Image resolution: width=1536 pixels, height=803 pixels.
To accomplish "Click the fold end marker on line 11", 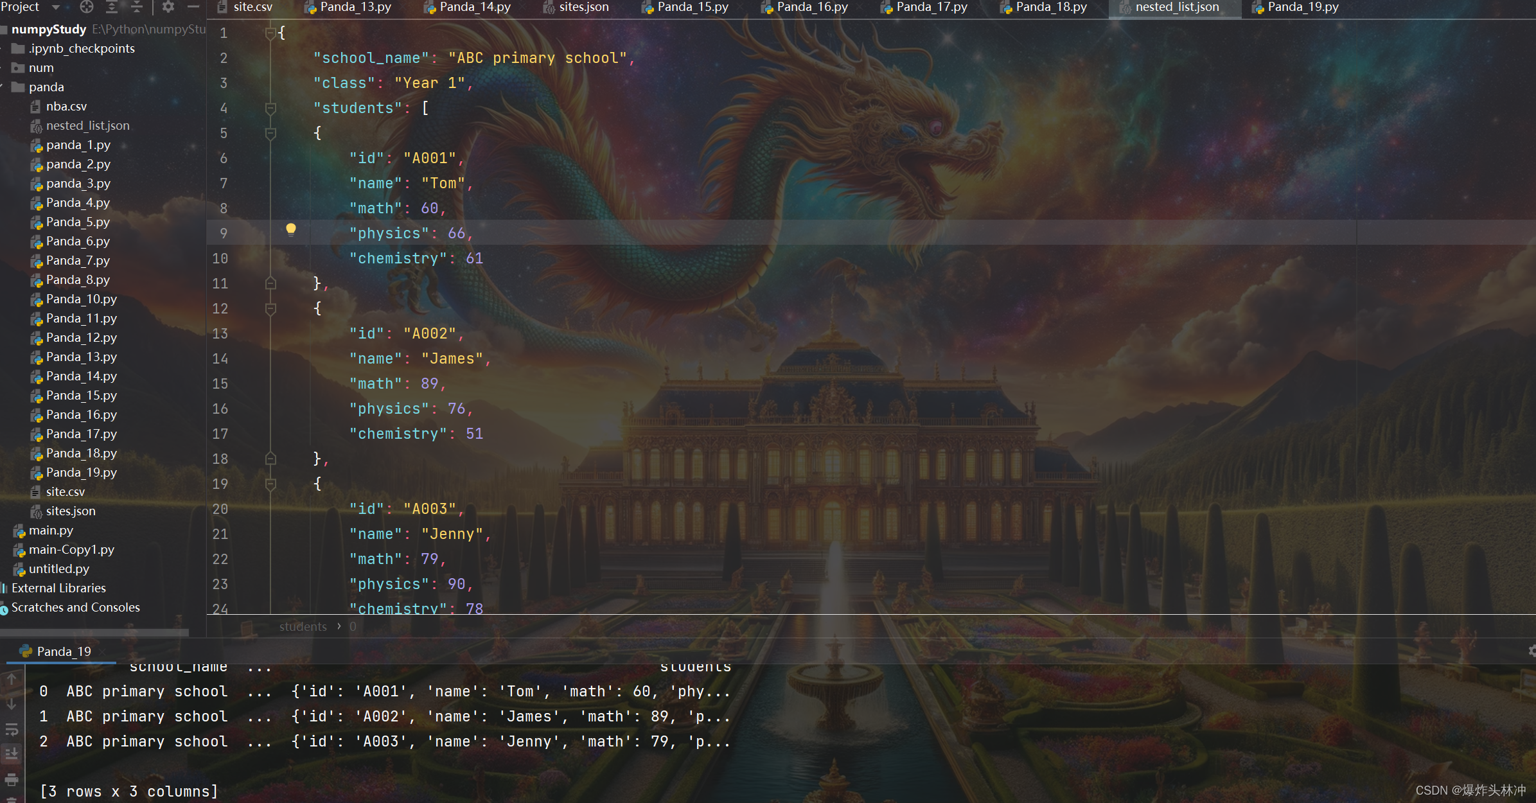I will coord(270,283).
